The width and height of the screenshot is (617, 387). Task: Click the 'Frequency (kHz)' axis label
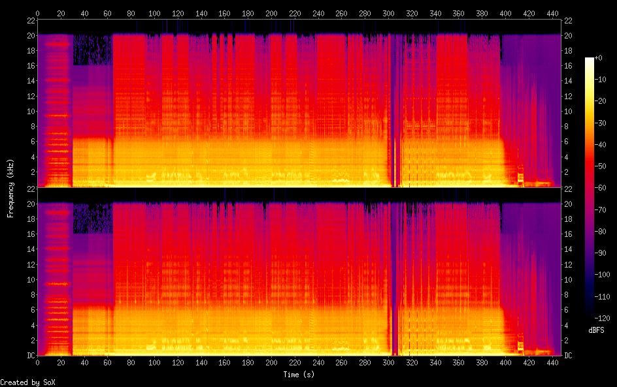[x=10, y=188]
